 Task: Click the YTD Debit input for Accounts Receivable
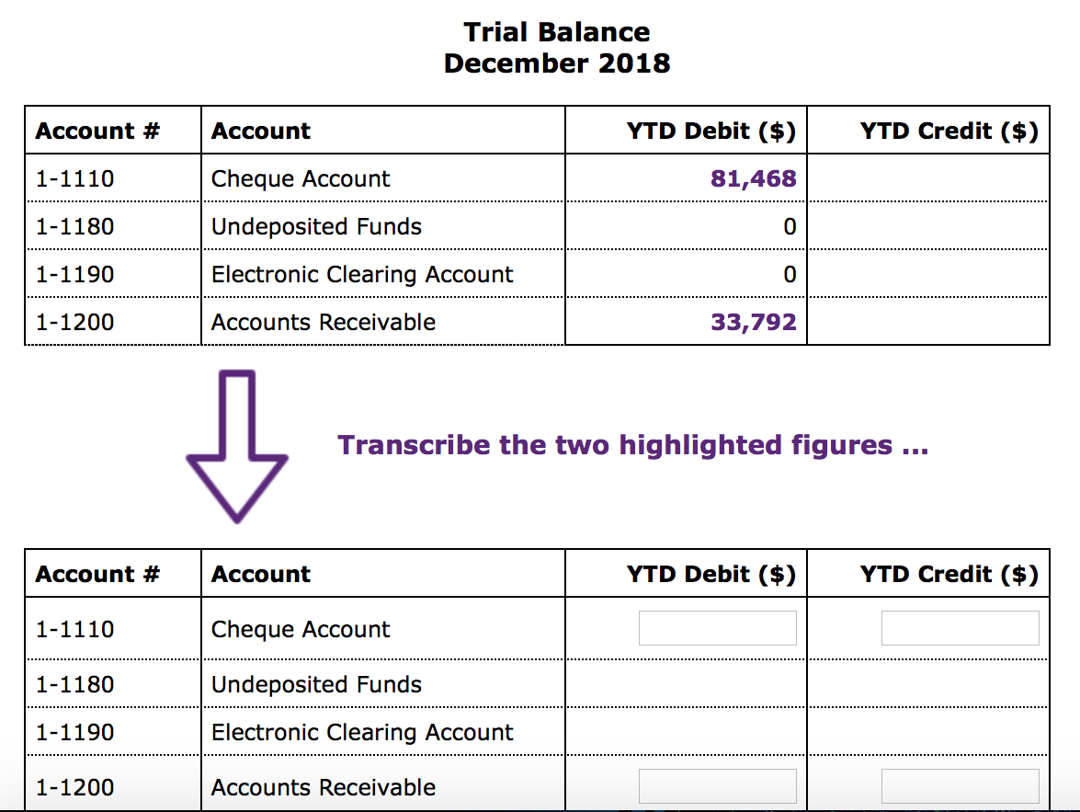716,785
